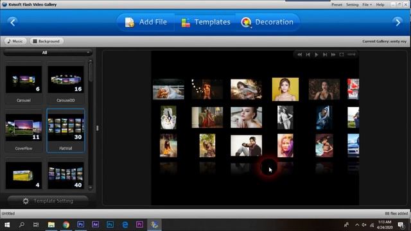This screenshot has height=231, width=411.
Task: Click the files added status text
Action: tap(396, 214)
